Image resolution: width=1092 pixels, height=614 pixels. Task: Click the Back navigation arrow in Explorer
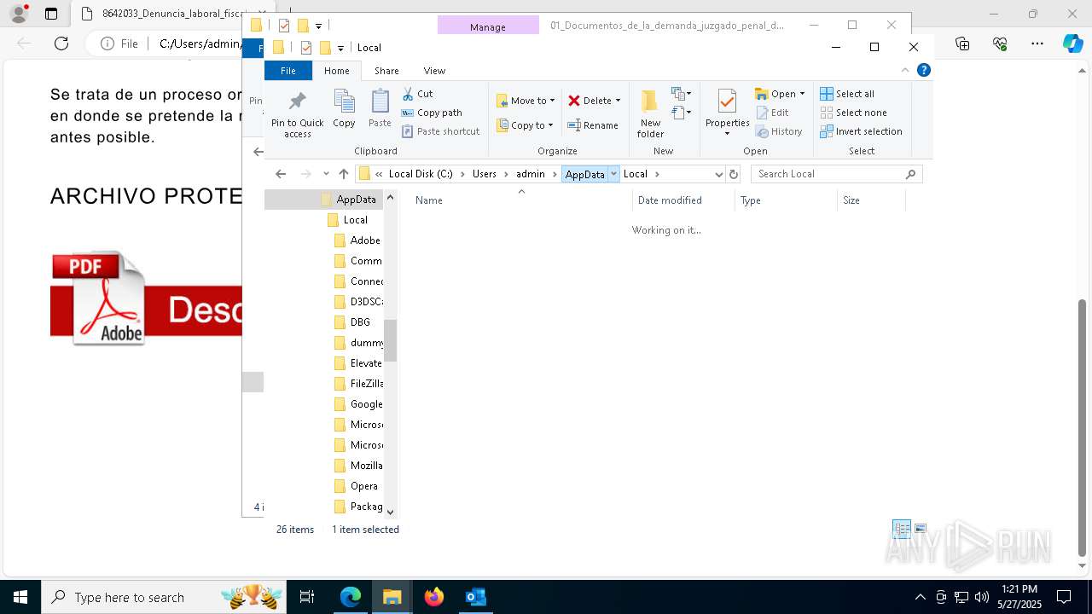click(281, 174)
